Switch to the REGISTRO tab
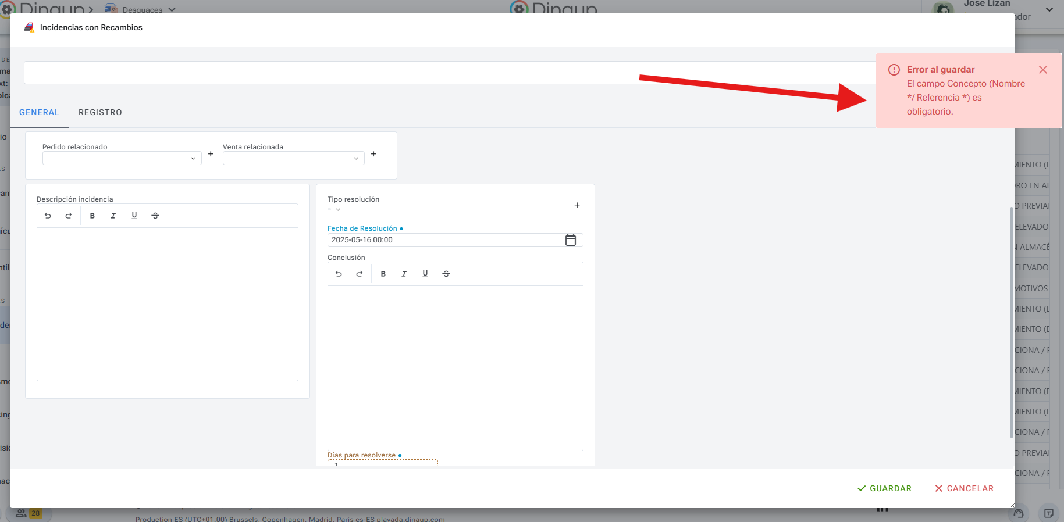 100,112
